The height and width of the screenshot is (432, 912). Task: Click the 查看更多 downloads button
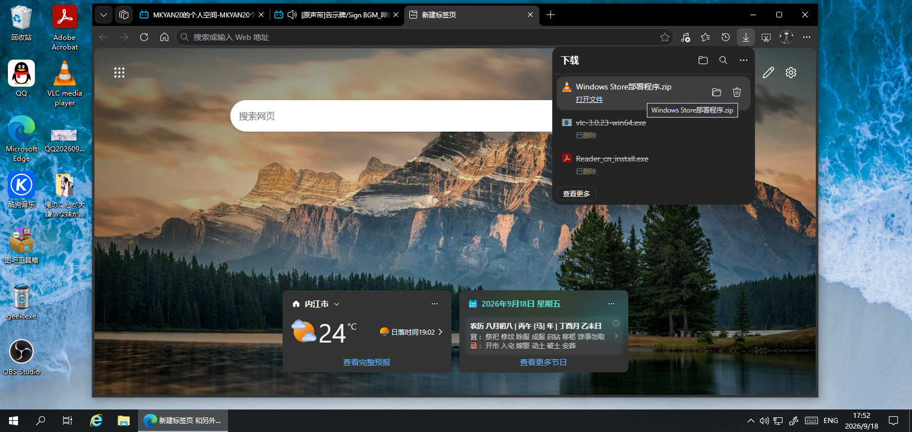click(576, 193)
